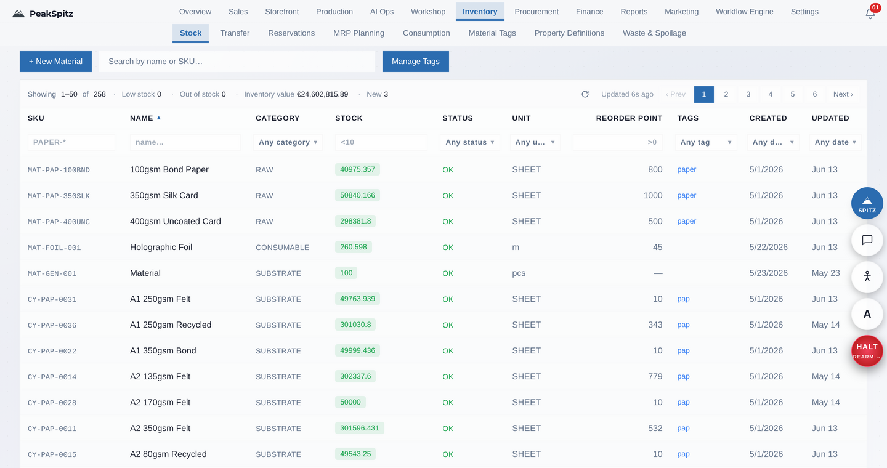Go to page 3 of results

(x=748, y=94)
